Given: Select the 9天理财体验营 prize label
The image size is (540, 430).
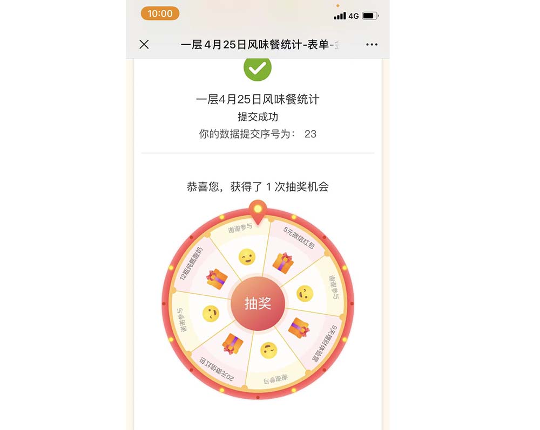Looking at the screenshot, I should (325, 343).
